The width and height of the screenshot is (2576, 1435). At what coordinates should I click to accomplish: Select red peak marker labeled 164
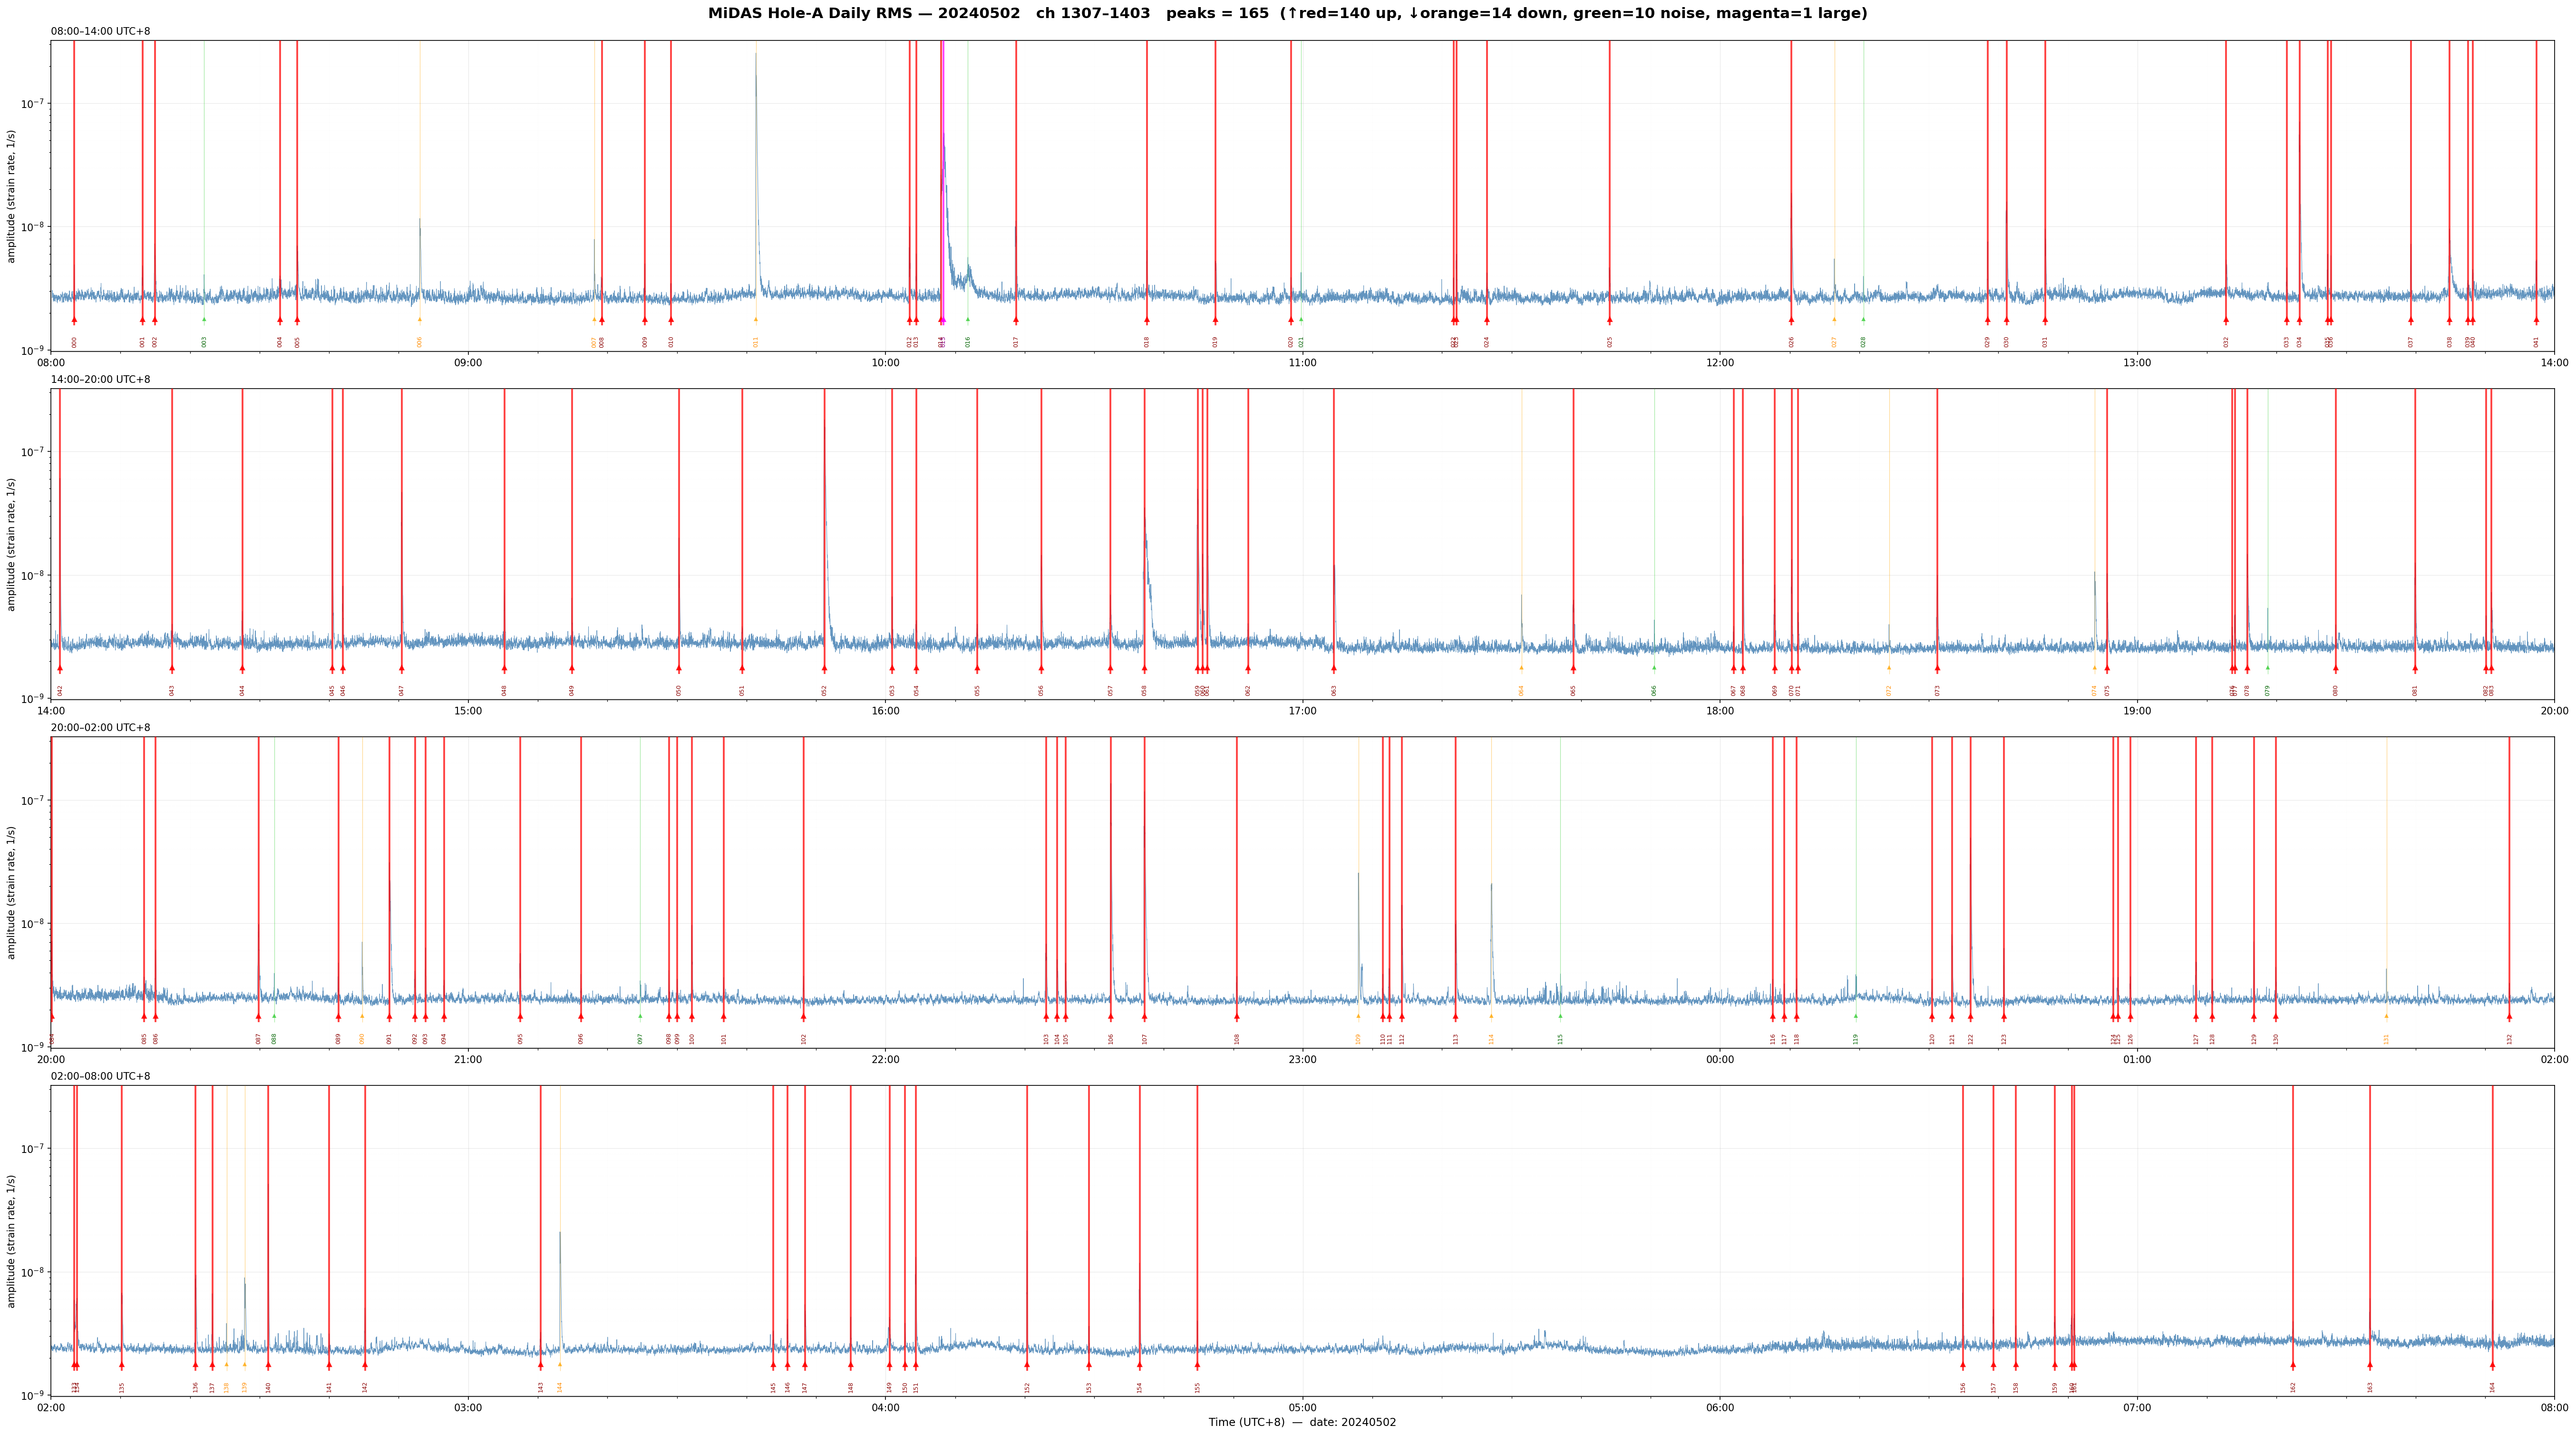pyautogui.click(x=2492, y=1365)
